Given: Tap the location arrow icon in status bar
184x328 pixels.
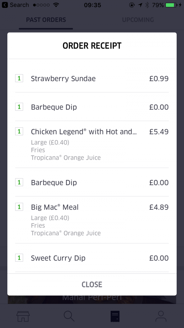Looking at the screenshot, I should (140, 5).
